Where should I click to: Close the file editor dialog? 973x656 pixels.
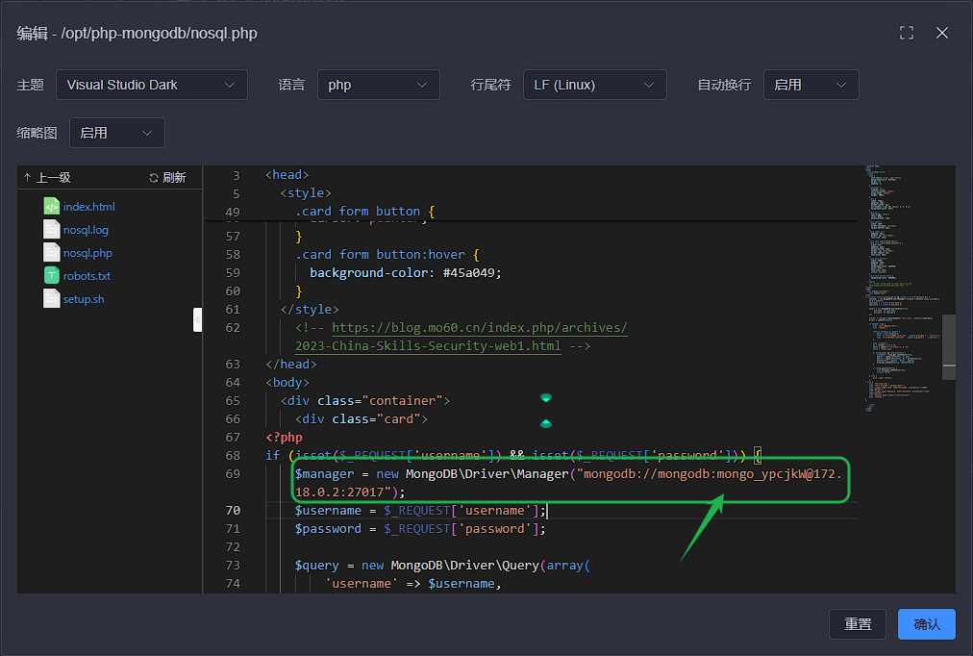tap(942, 33)
